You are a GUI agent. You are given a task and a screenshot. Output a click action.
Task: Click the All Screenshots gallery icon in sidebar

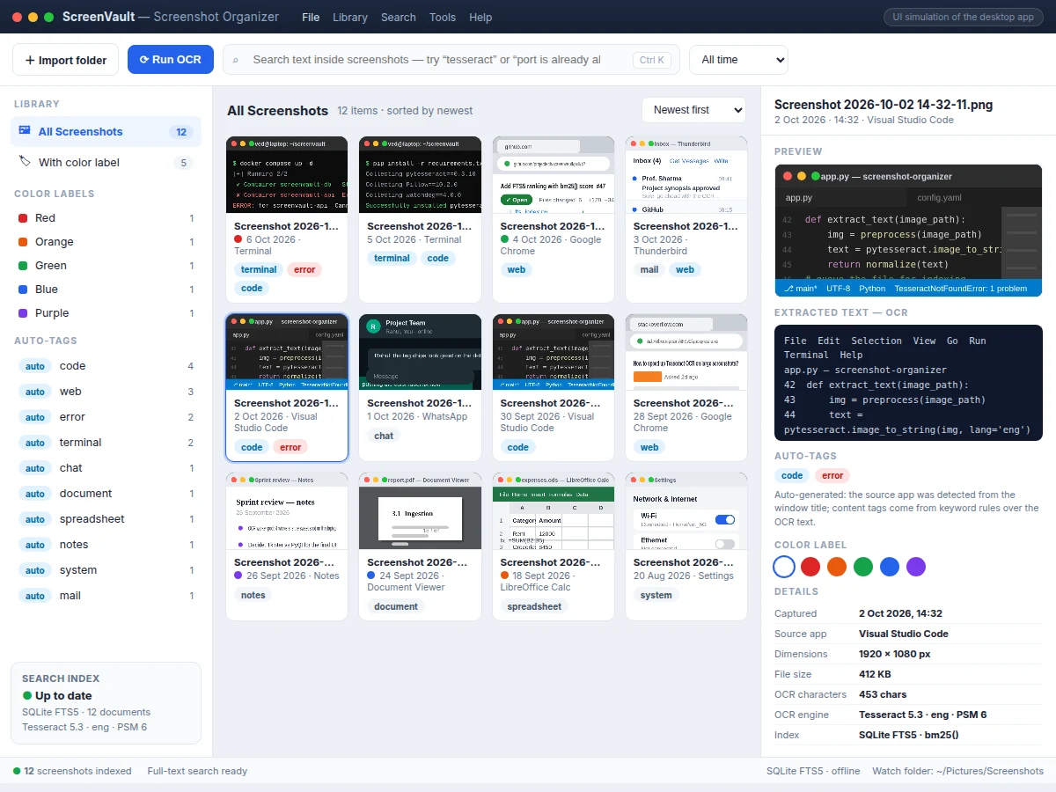[24, 131]
